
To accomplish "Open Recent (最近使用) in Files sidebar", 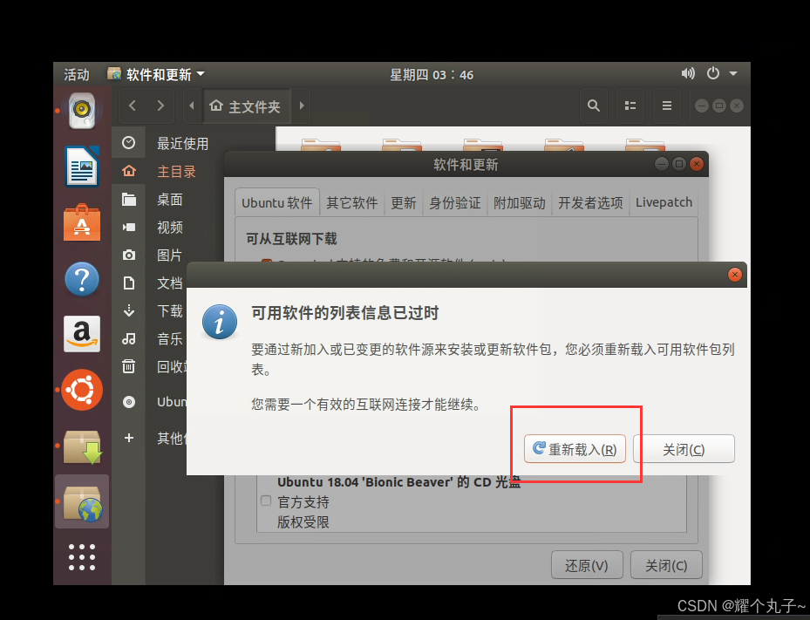I will [x=182, y=144].
